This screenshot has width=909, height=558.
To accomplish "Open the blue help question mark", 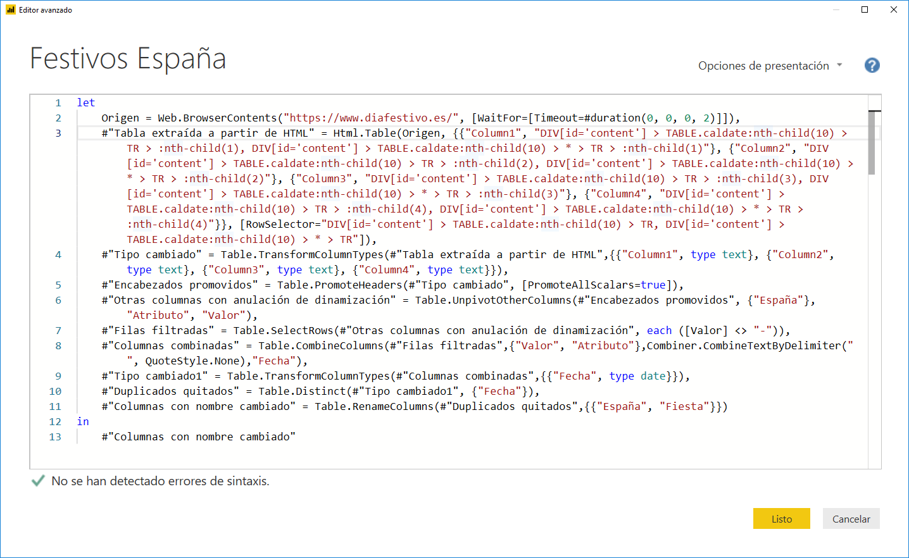I will point(872,65).
